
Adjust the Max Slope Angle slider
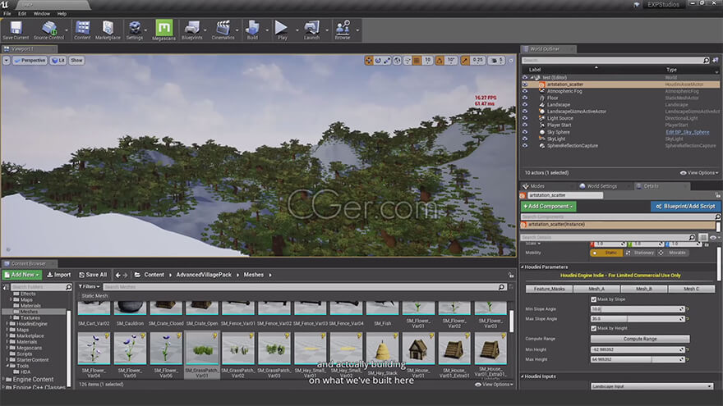(638, 318)
